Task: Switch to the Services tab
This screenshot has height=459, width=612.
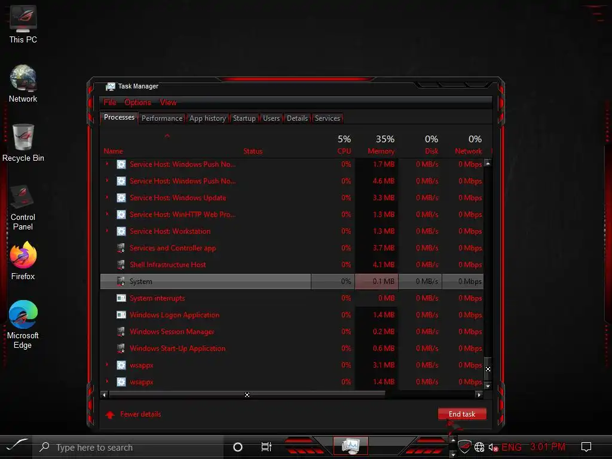Action: pos(328,118)
